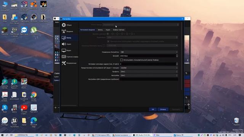The height and width of the screenshot is (137, 244).
Task: Adjust bitrate value with stepper arrows
Action: [x=177, y=56]
